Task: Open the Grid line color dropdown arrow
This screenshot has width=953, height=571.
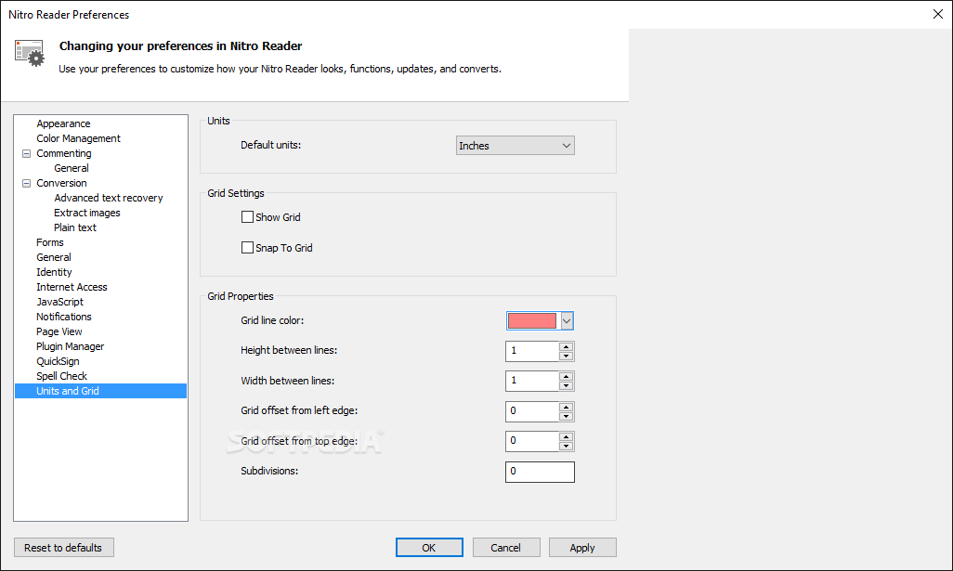Action: (567, 320)
